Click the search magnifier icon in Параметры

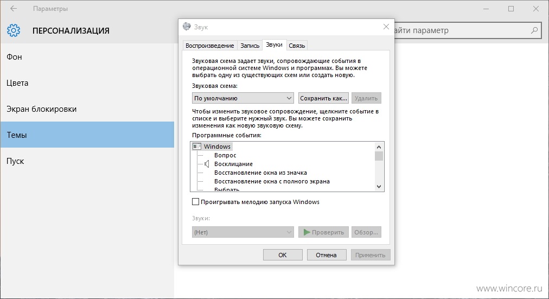coord(534,30)
